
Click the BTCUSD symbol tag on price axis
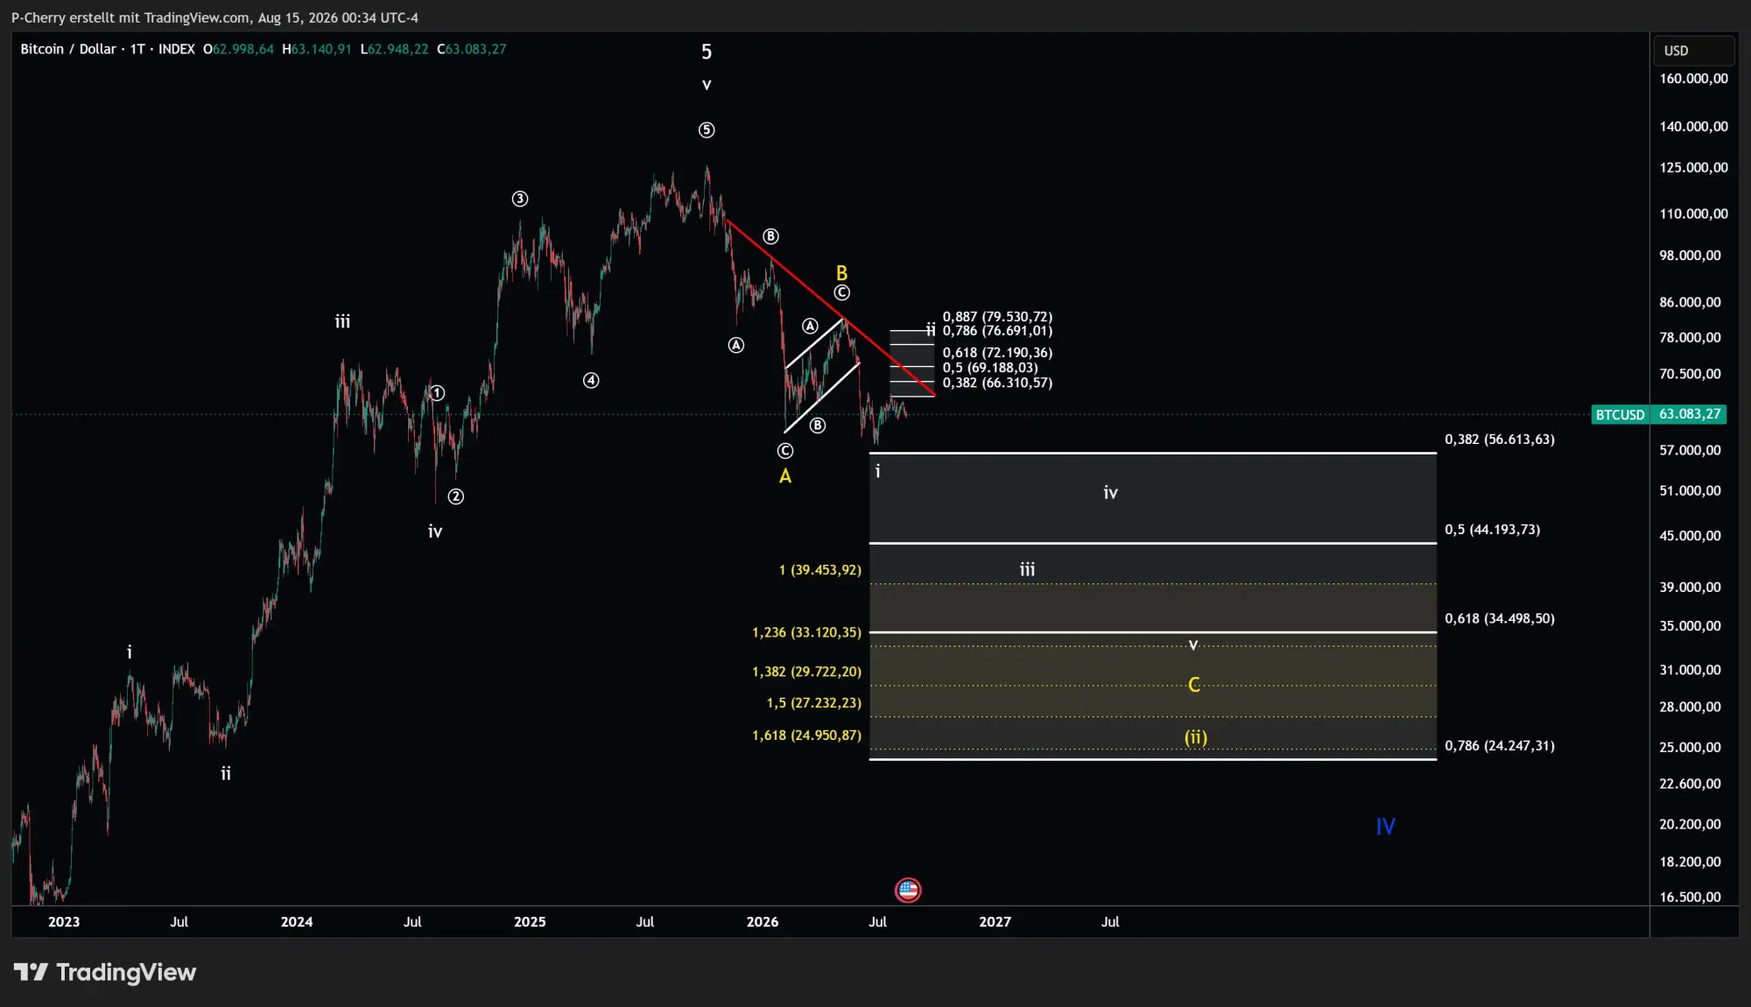pos(1620,414)
